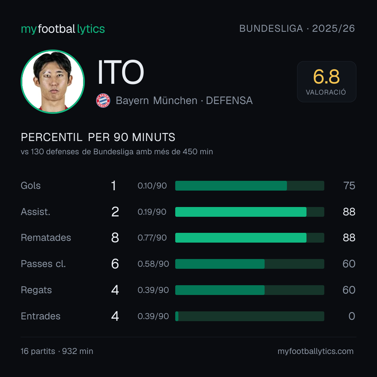Viewport: 377px width, 377px height.
Task: Click the ITO player name heading
Action: pyautogui.click(x=121, y=72)
